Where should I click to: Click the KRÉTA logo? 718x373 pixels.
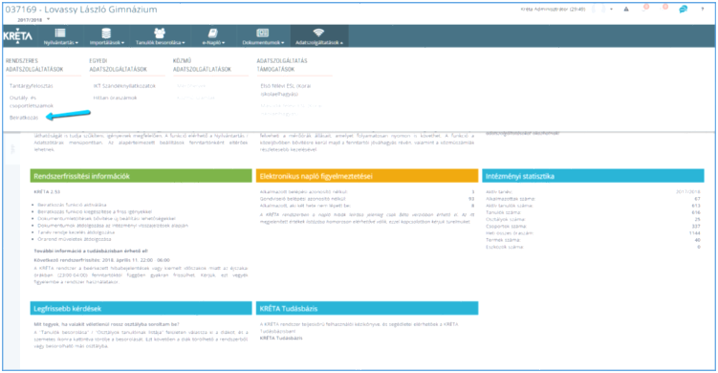pos(18,36)
